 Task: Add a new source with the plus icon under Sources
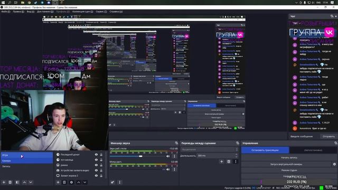click(x=58, y=182)
